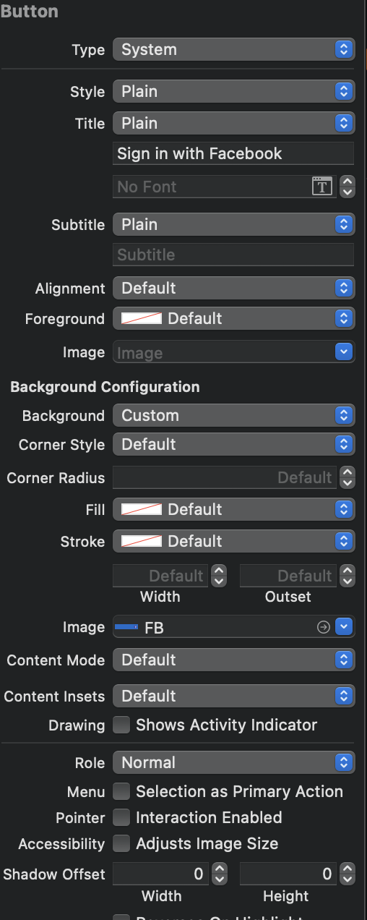Screen dimensions: 367x920
Task: Click the stroke Width stepper
Action: [217, 576]
